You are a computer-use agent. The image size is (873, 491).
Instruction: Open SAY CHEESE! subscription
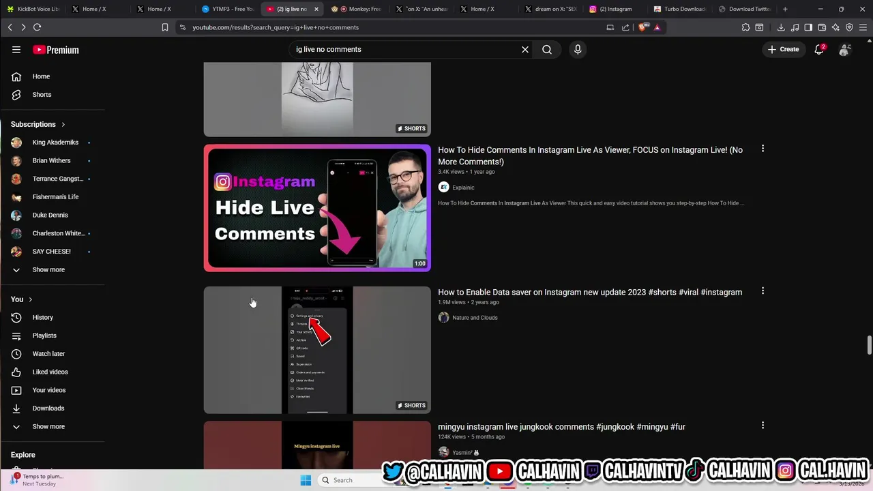coord(53,251)
